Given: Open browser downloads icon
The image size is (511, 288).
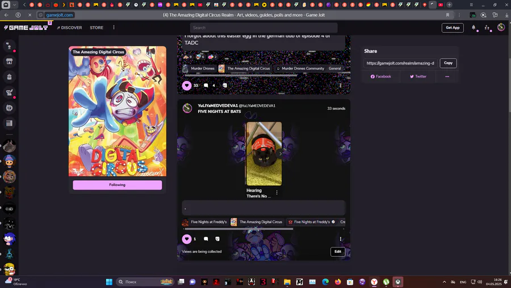Looking at the screenshot, I should [x=507, y=15].
